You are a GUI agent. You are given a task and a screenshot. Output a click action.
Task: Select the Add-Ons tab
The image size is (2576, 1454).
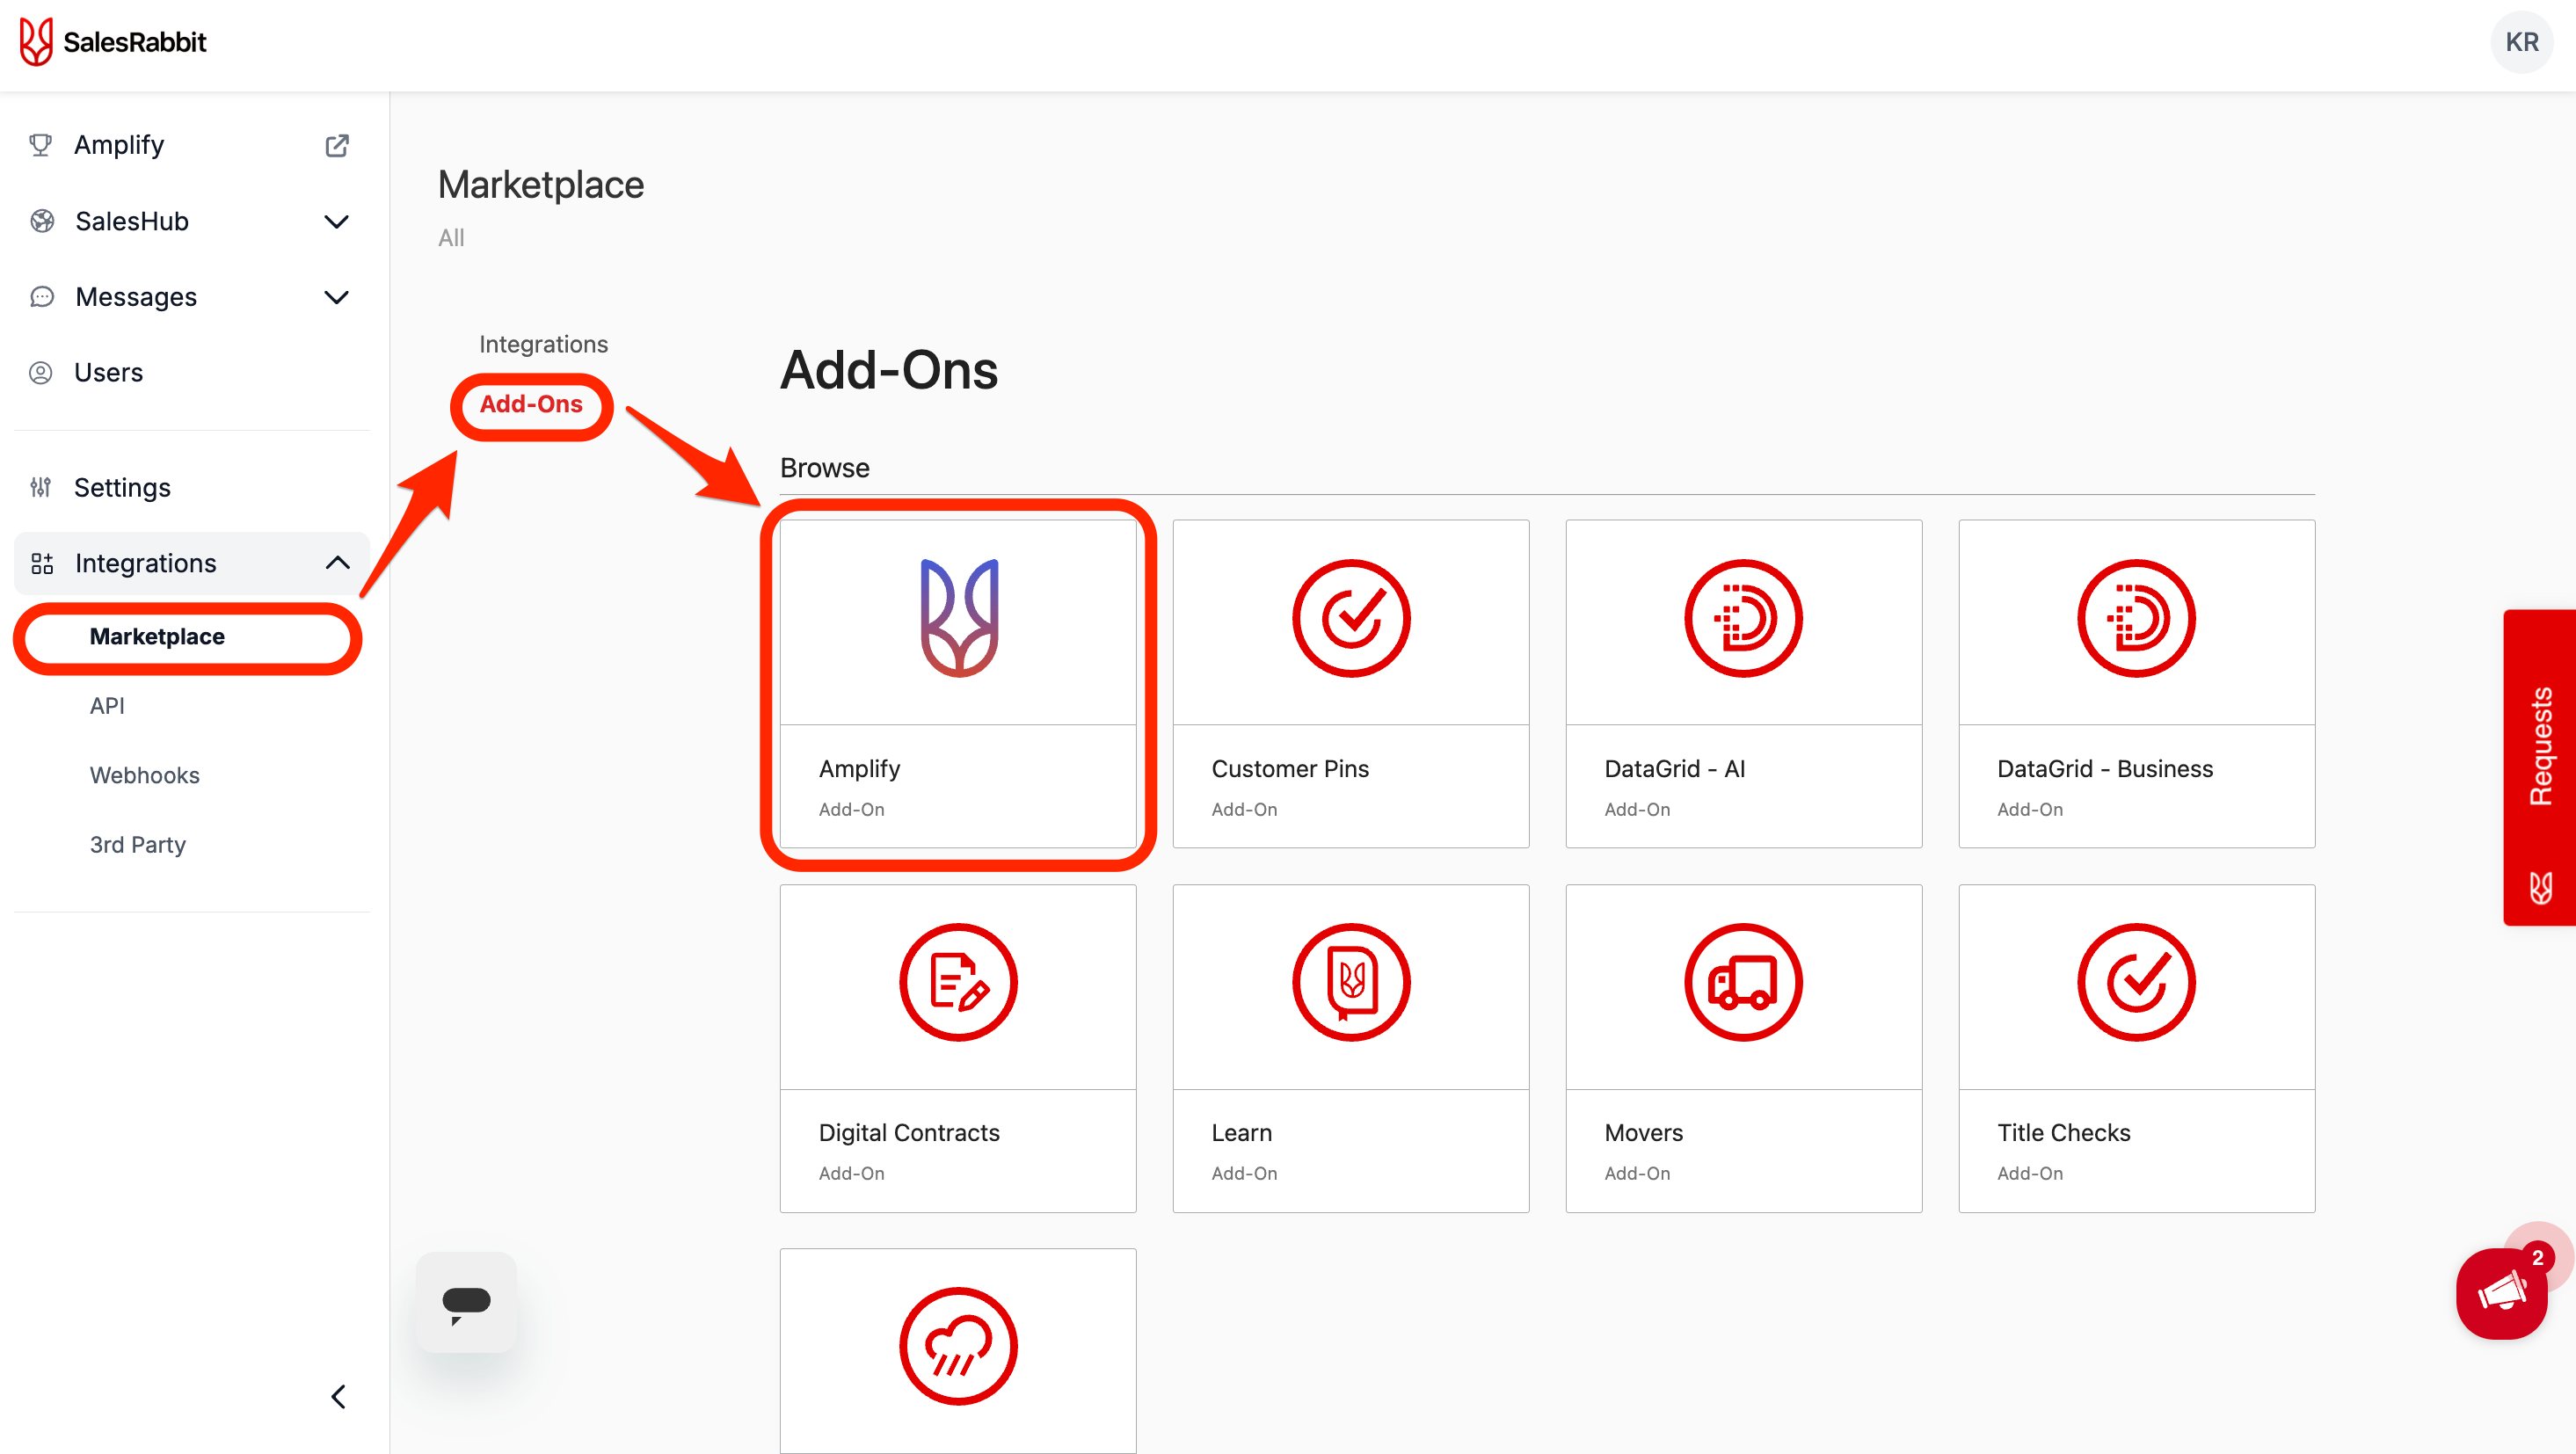pyautogui.click(x=531, y=404)
